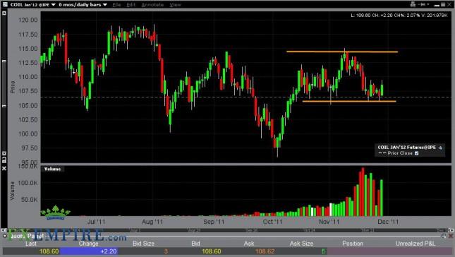Image resolution: width=455 pixels, height=257 pixels.
Task: Open the Annotate menu
Action: pos(152,5)
